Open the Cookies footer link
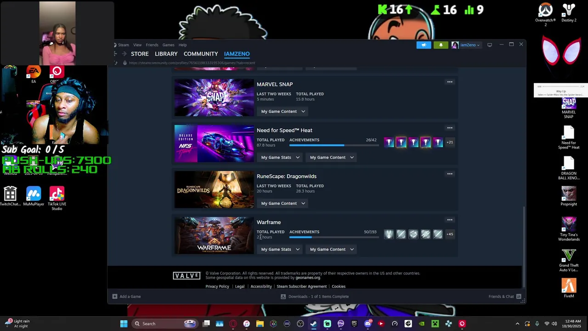 tap(339, 286)
